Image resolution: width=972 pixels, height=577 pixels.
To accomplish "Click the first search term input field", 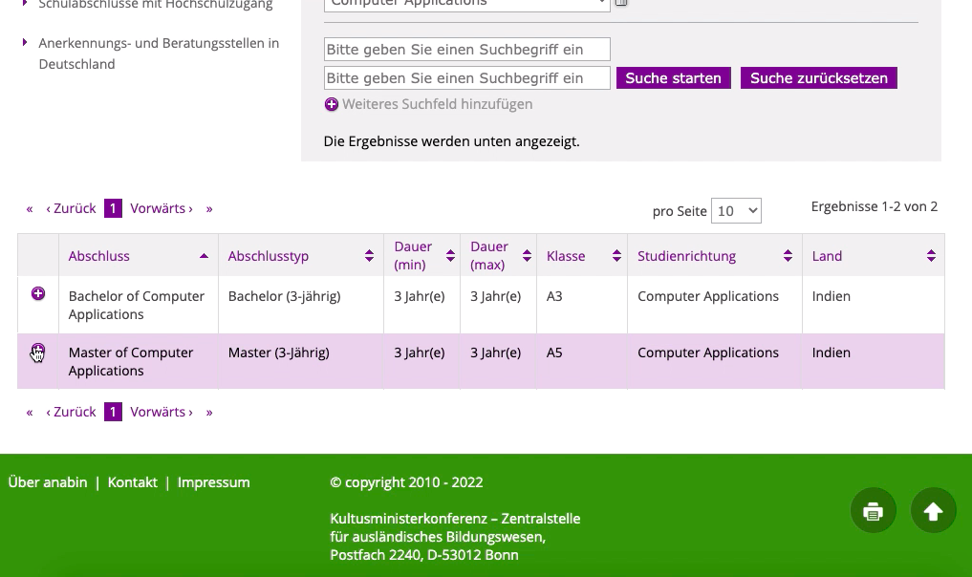I will click(466, 50).
